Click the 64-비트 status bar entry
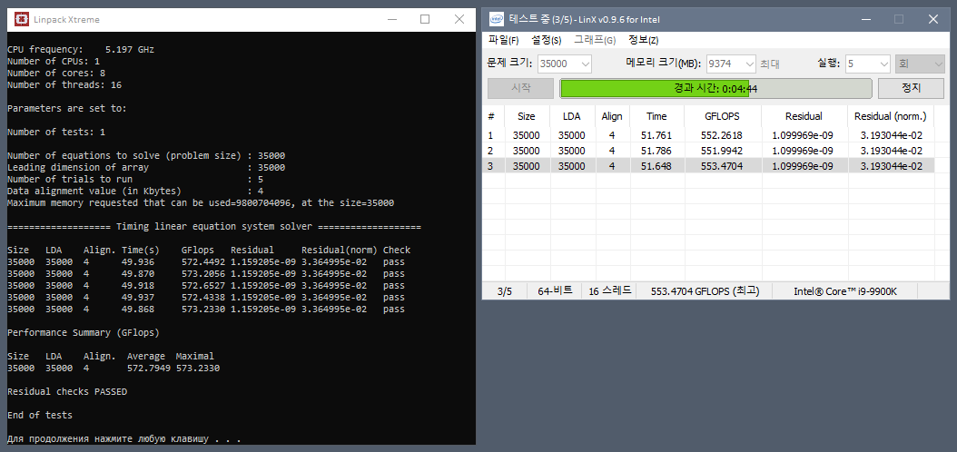Viewport: 957px width, 452px height. [x=555, y=291]
